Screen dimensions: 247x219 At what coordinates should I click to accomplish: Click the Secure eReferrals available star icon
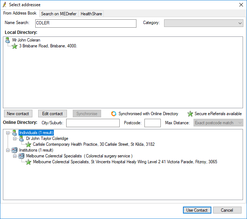tap(190, 114)
